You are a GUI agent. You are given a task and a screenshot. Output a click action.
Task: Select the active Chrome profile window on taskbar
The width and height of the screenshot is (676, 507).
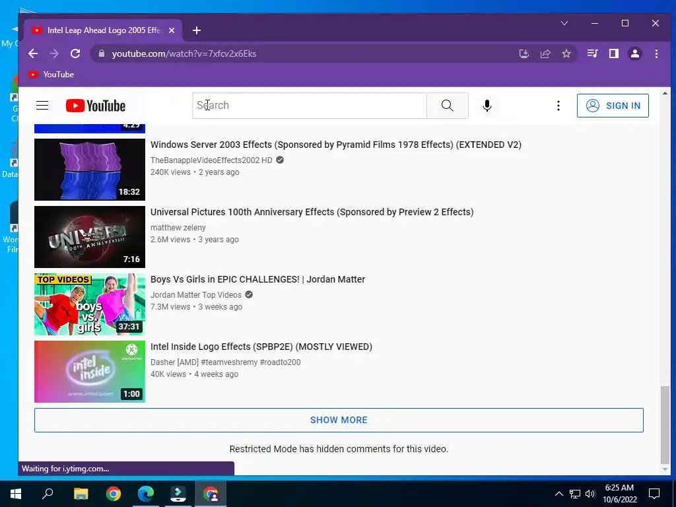[x=211, y=494]
